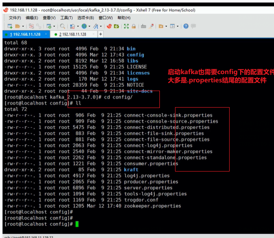274x238 pixels.
Task: Expand the color scheme dropdown arrow
Action: (x=78, y=26)
